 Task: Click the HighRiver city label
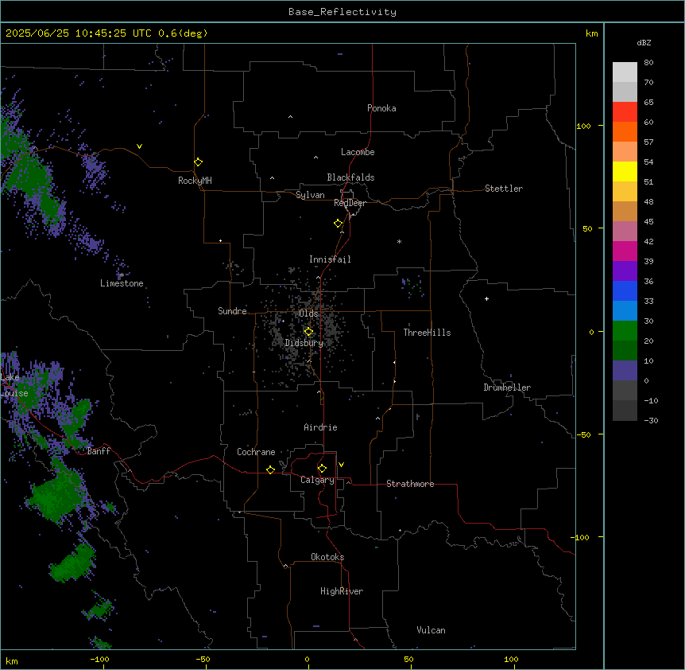pyautogui.click(x=342, y=591)
